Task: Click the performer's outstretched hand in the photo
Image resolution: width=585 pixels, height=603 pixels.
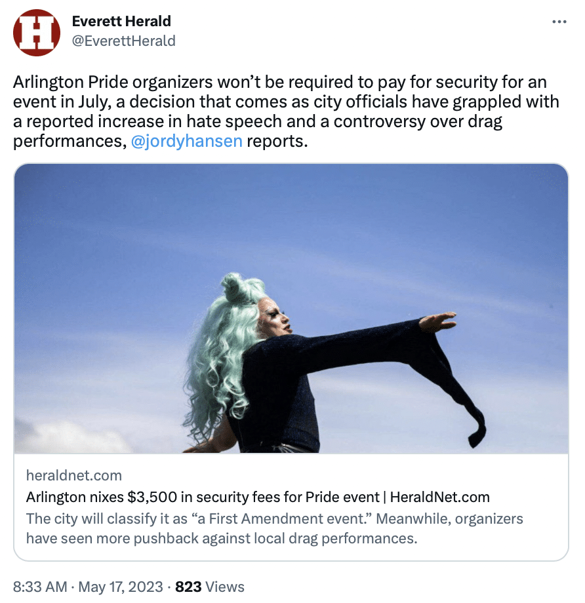Action: point(437,321)
